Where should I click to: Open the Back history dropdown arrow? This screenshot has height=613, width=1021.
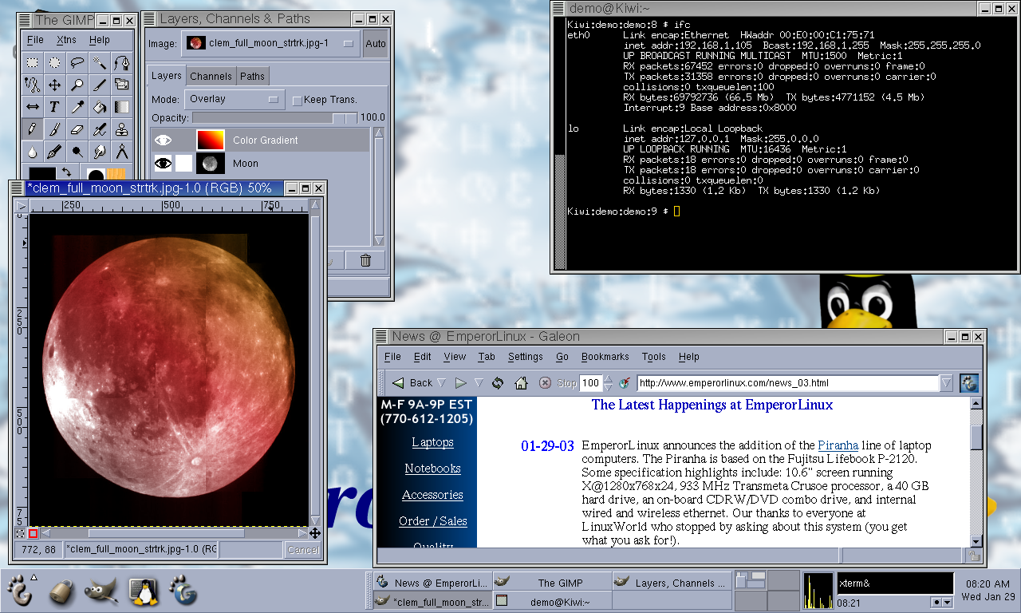point(443,383)
